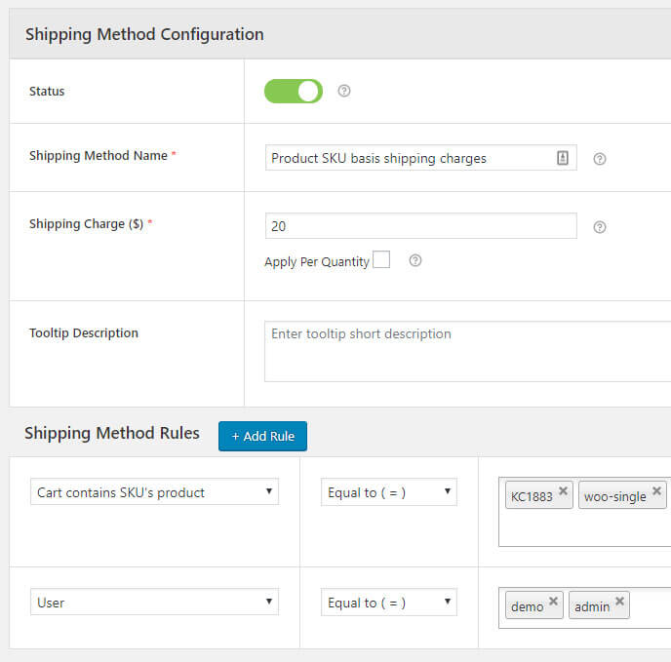
Task: Click empty area of SKU tags input box
Action: coord(583,529)
